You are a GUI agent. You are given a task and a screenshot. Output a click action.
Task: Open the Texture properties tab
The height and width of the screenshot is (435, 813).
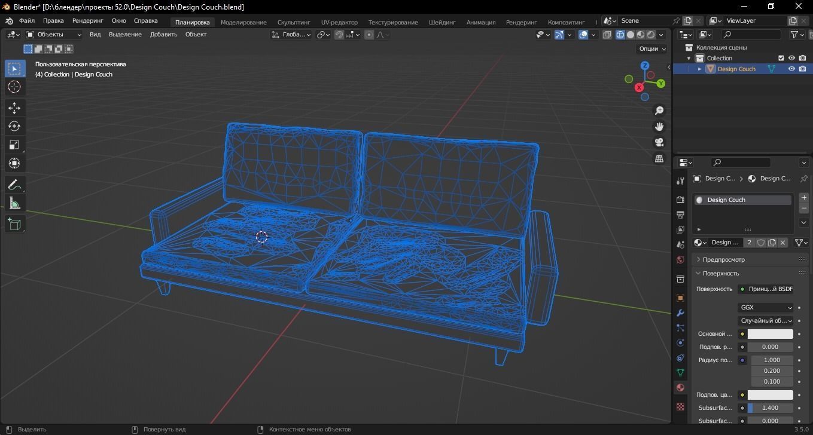(680, 406)
